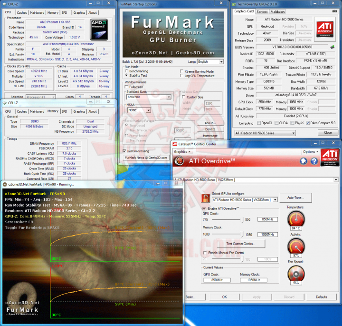Switch to Sensors tab in GPU-Z
342x326 pixels.
(262, 11)
